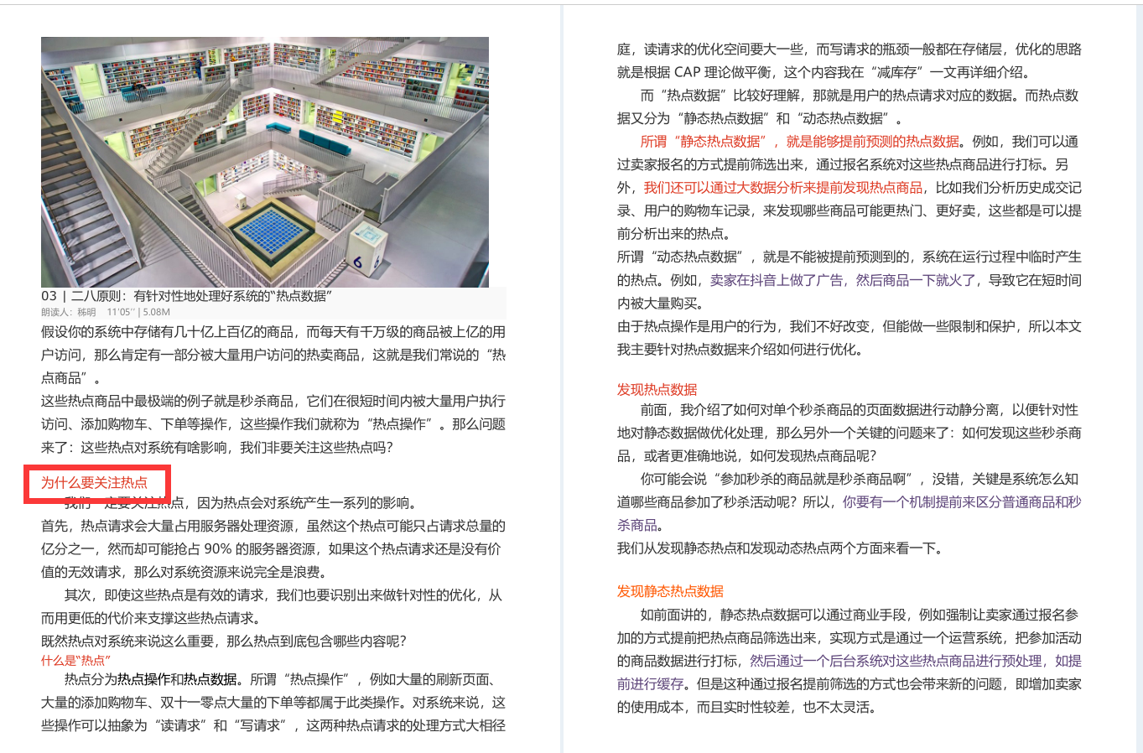Click the last line "的使用成本，而且实时性较差，也不太灵活。"
Viewport: 1143px width, 753px height.
coord(748,707)
